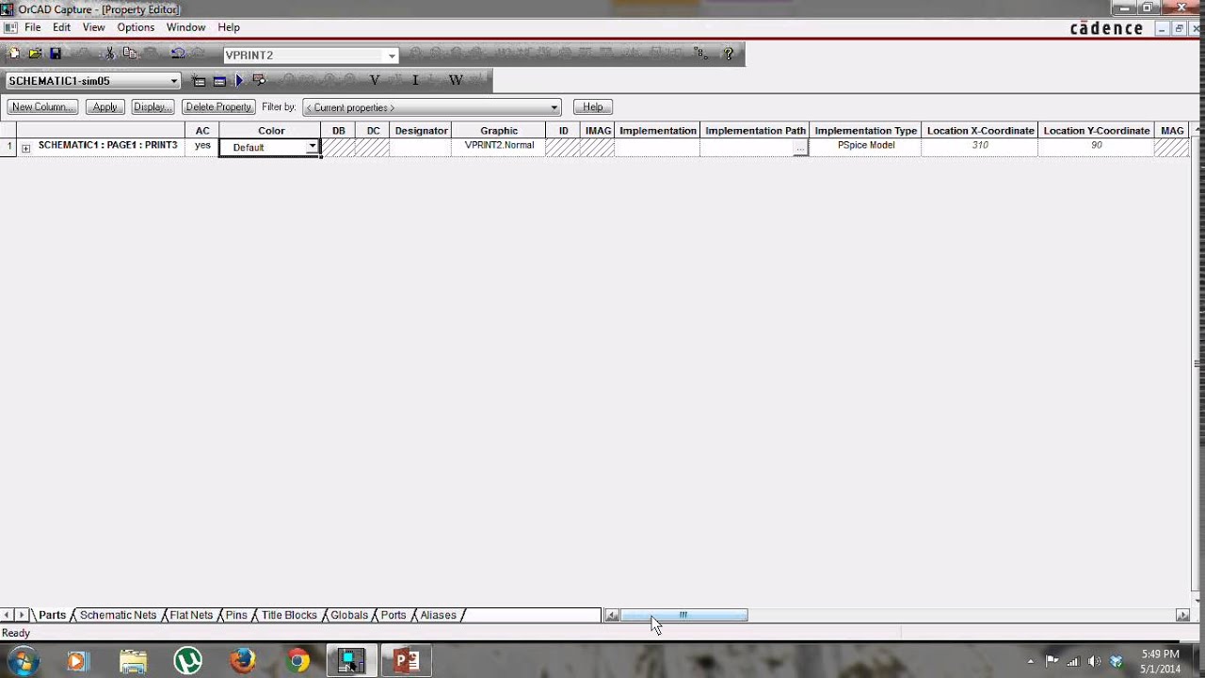This screenshot has width=1205, height=678.
Task: Switch to OrCAD Capture taskbar icon
Action: [x=352, y=661]
